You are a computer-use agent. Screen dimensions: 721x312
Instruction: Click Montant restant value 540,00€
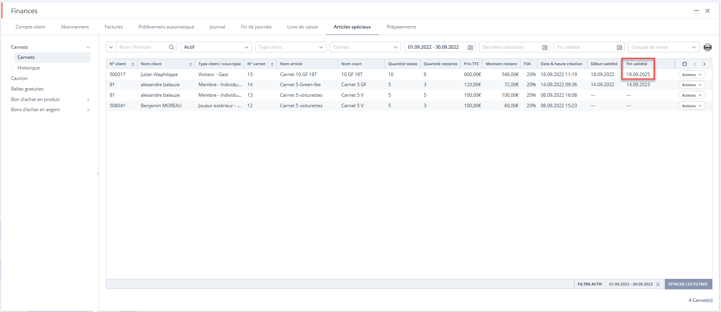(x=510, y=74)
